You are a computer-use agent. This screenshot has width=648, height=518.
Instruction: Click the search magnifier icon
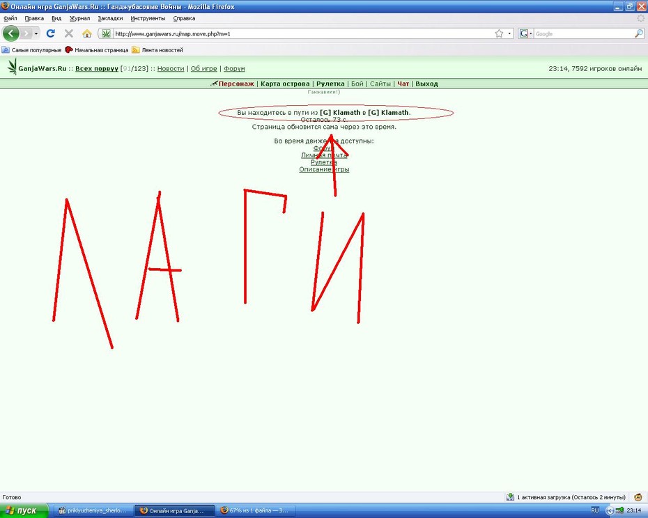point(638,33)
